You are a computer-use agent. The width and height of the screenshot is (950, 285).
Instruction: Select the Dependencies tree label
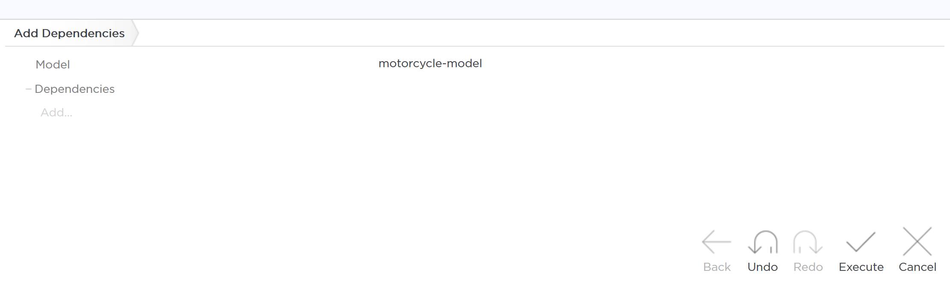pyautogui.click(x=74, y=89)
